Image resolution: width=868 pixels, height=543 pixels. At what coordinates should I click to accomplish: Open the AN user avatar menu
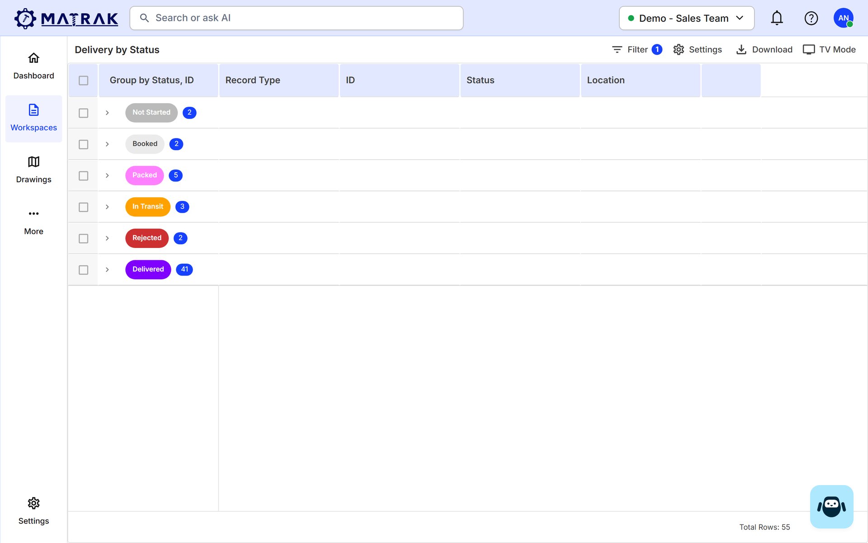(843, 18)
